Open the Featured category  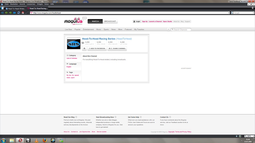pos(128,29)
